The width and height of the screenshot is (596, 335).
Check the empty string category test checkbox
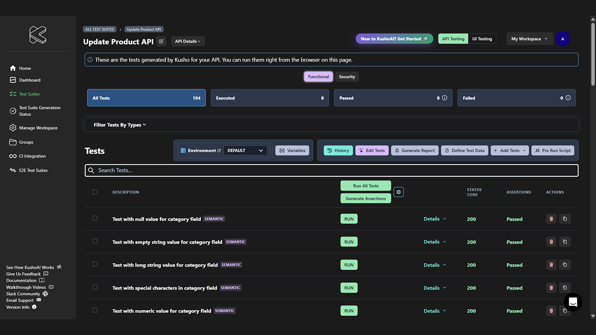(95, 241)
